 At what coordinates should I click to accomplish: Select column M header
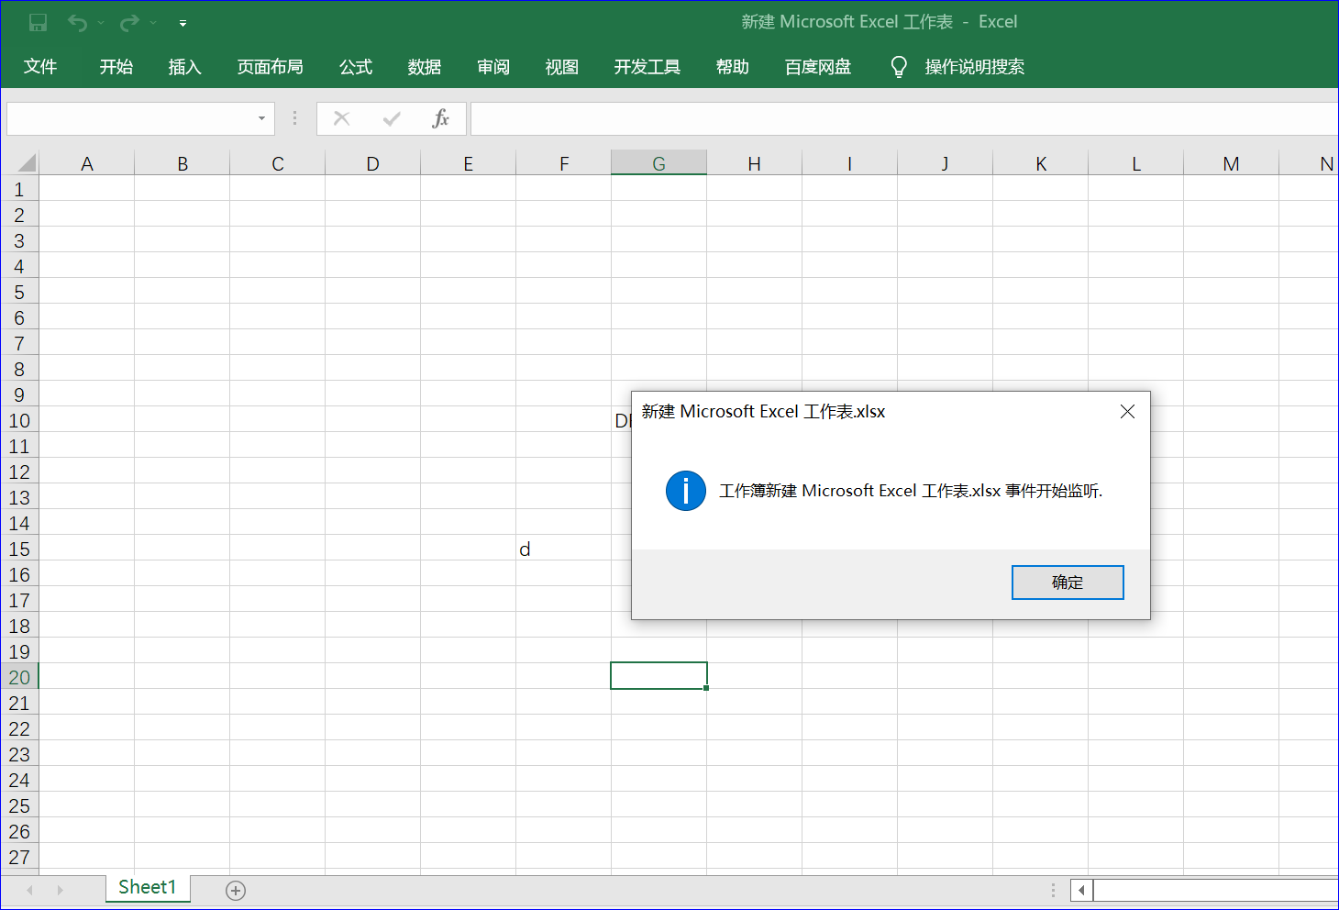[x=1232, y=163]
